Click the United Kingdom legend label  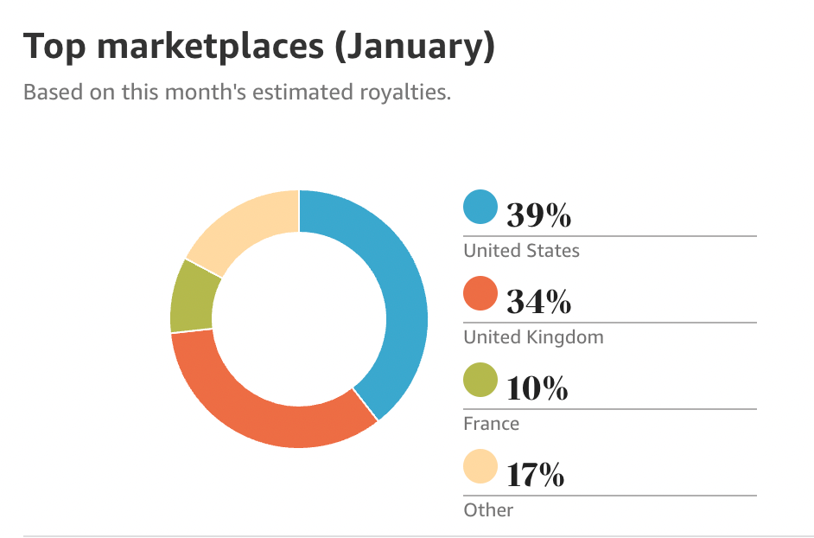(x=533, y=337)
